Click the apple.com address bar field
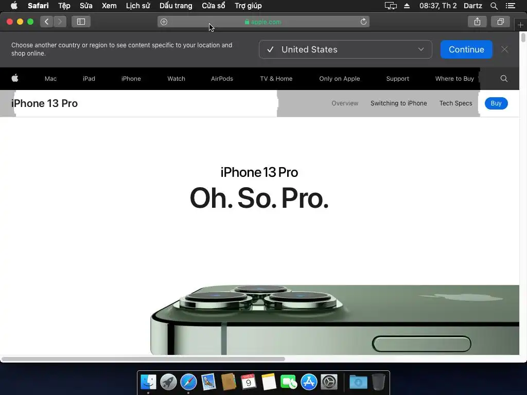This screenshot has height=395, width=527. tap(263, 22)
